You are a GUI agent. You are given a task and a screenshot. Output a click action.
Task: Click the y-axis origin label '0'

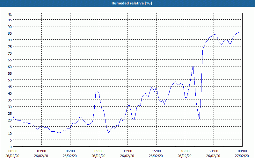11,147
